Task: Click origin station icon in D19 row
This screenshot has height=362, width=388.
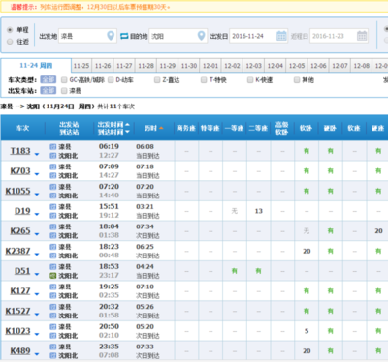Action: tap(53, 207)
